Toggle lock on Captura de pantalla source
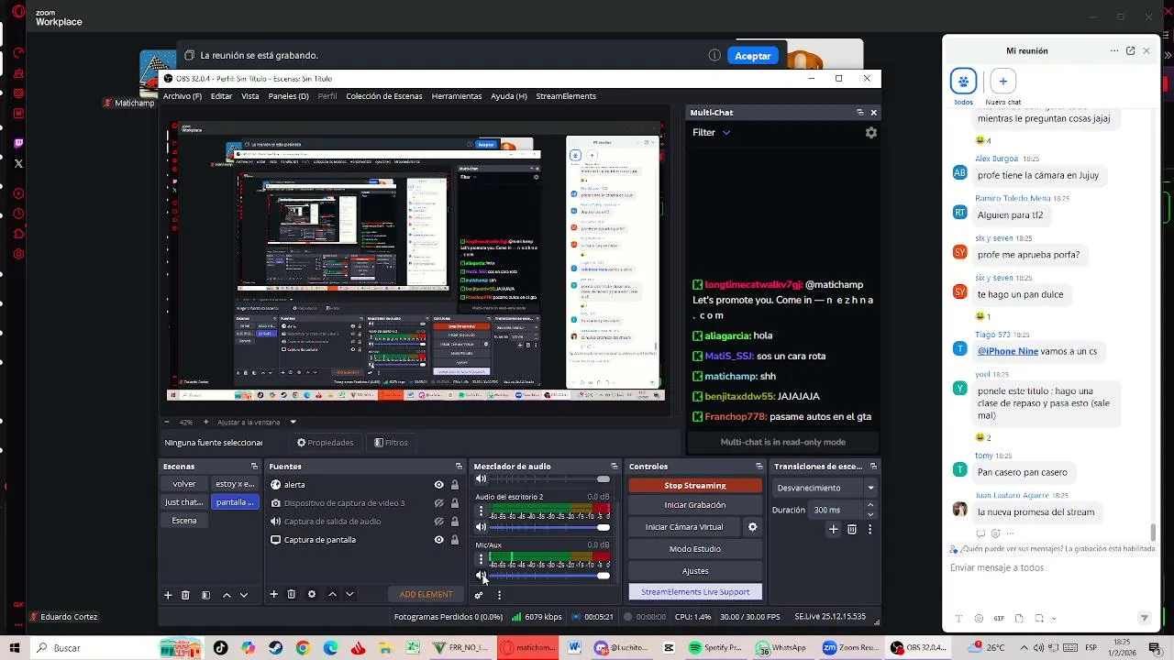 455,540
